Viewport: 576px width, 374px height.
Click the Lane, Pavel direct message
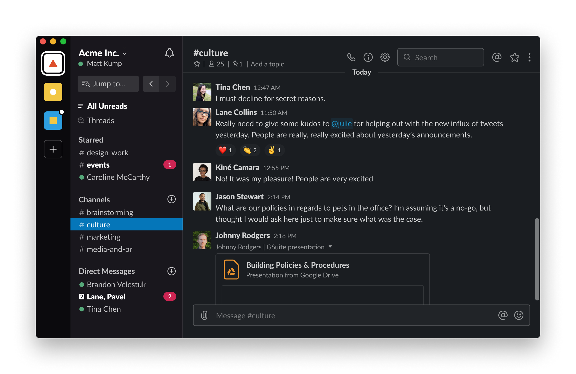[106, 297]
